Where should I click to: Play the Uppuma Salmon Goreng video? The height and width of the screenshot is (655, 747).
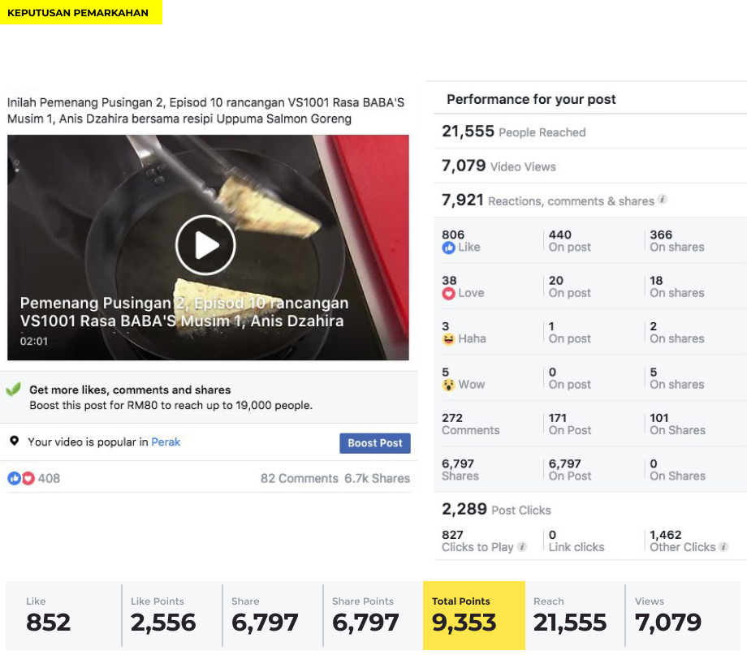(x=205, y=245)
